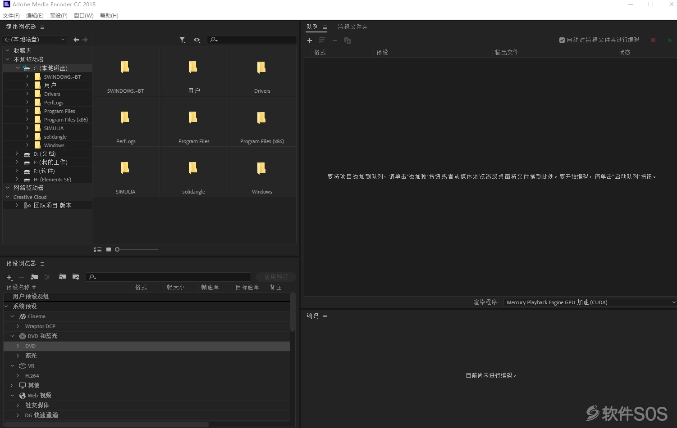Create new preset with plus icon
The image size is (677, 428).
click(x=9, y=277)
